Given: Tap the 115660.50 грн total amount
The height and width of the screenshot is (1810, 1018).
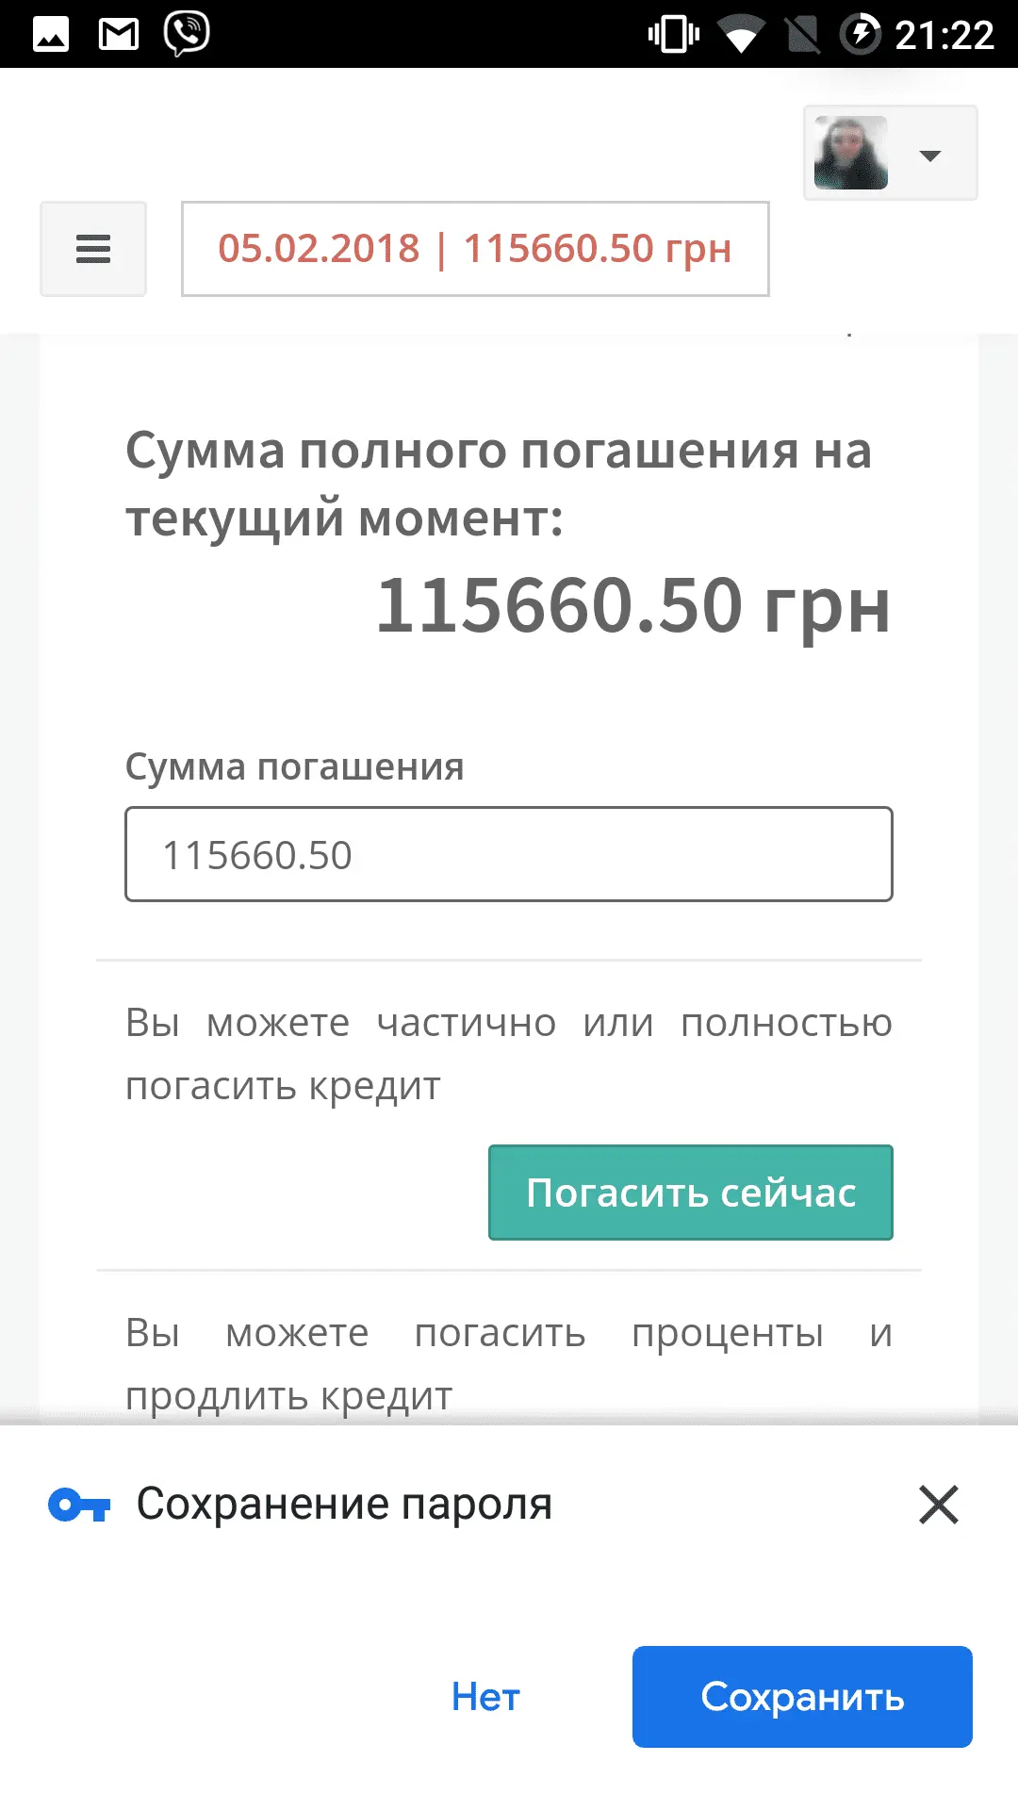Looking at the screenshot, I should point(632,605).
